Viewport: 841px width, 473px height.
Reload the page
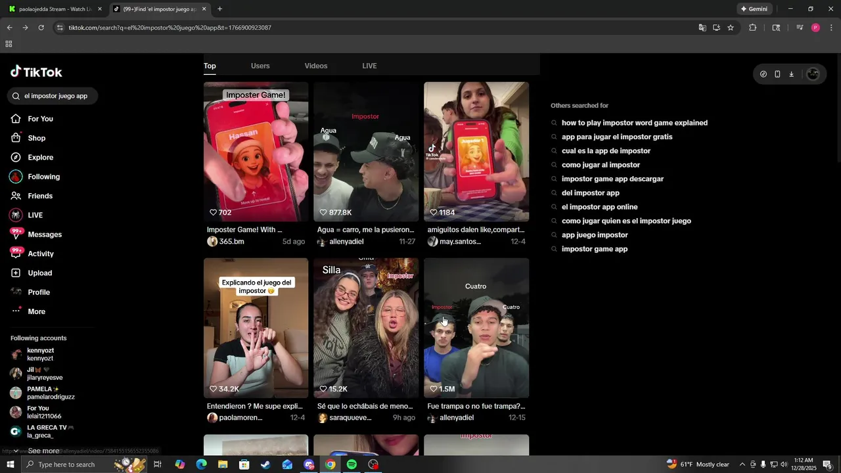tap(41, 28)
